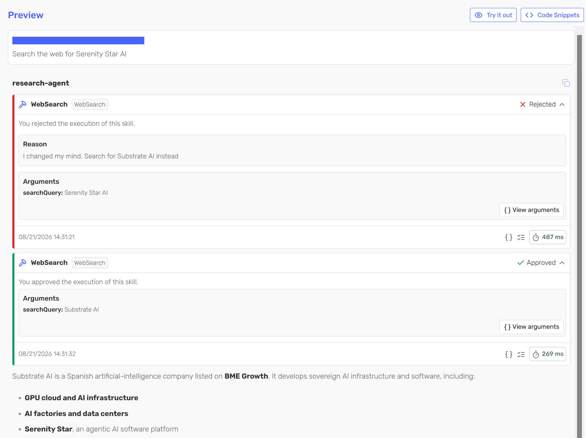View arguments for Substrate AI search
This screenshot has height=438, width=586.
(531, 327)
